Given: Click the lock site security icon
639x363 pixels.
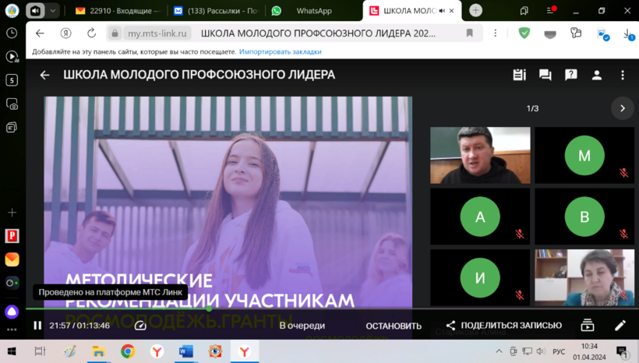Looking at the screenshot, I should tap(115, 33).
